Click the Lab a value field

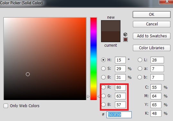point(157,69)
